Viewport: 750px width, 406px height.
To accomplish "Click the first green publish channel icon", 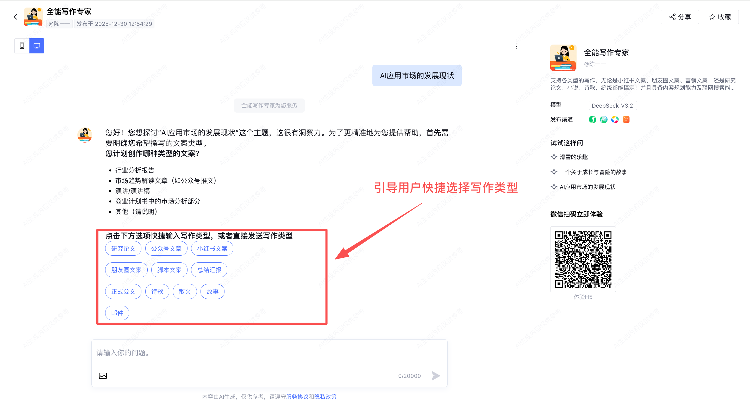I will click(x=592, y=119).
